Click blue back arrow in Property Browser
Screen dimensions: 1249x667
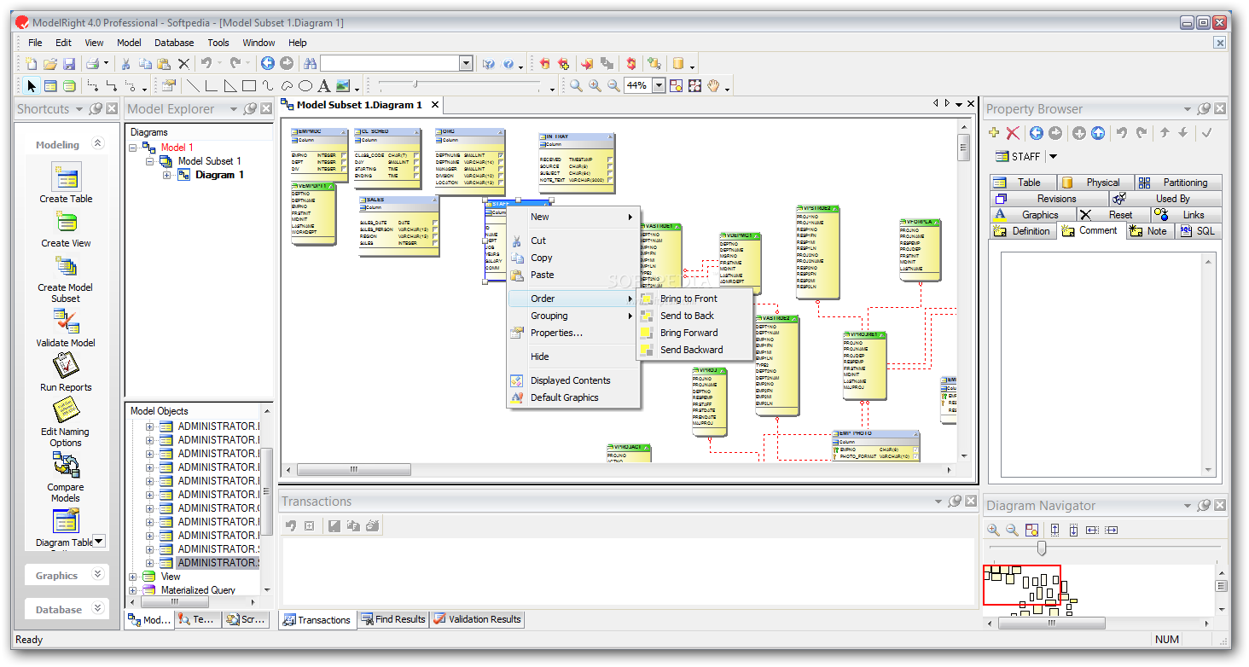pos(1036,132)
